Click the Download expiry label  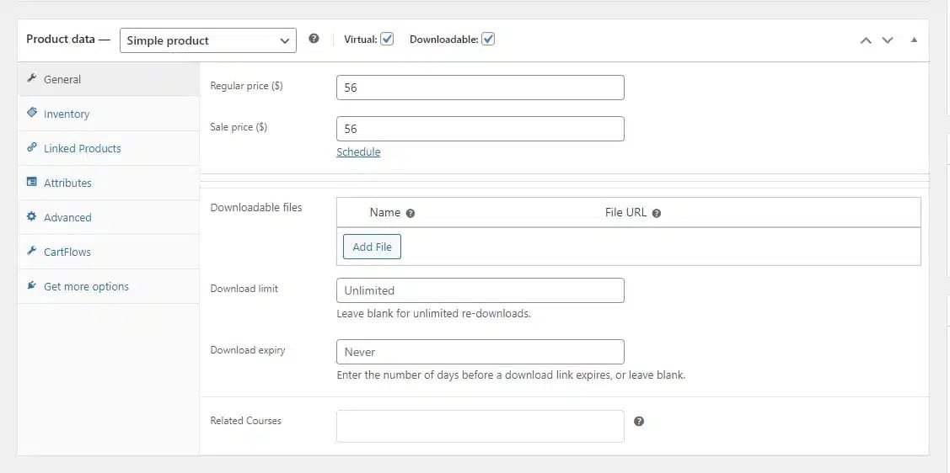248,350
